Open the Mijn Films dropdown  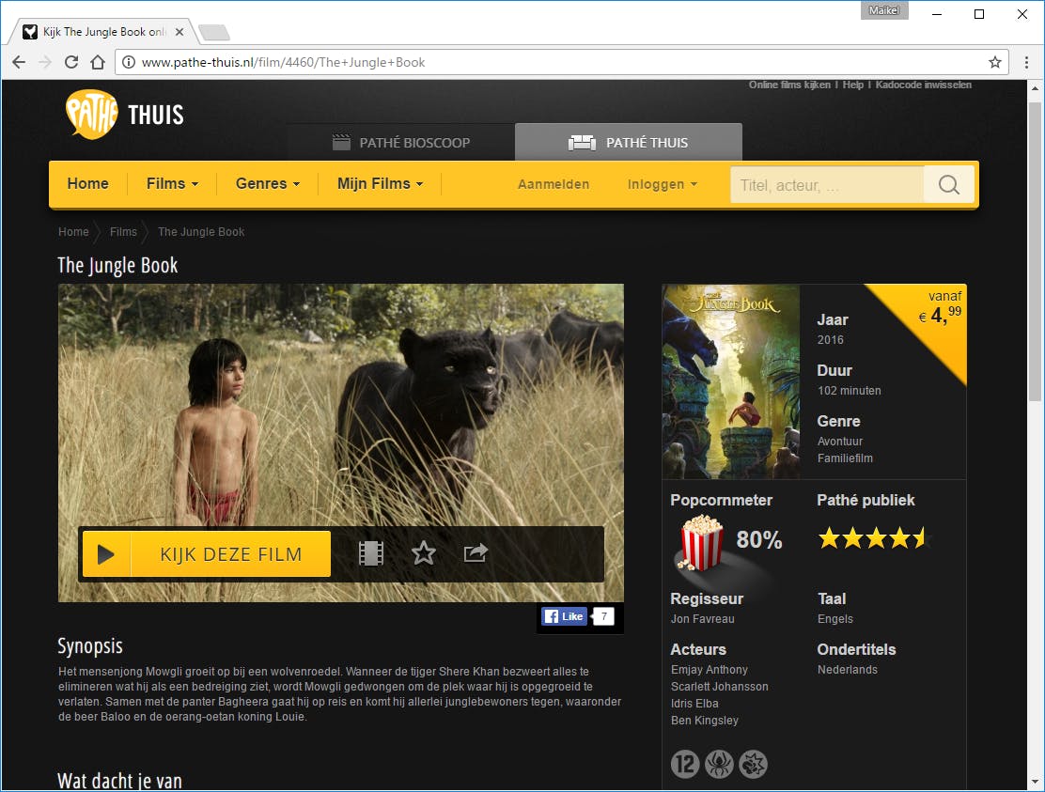(380, 184)
